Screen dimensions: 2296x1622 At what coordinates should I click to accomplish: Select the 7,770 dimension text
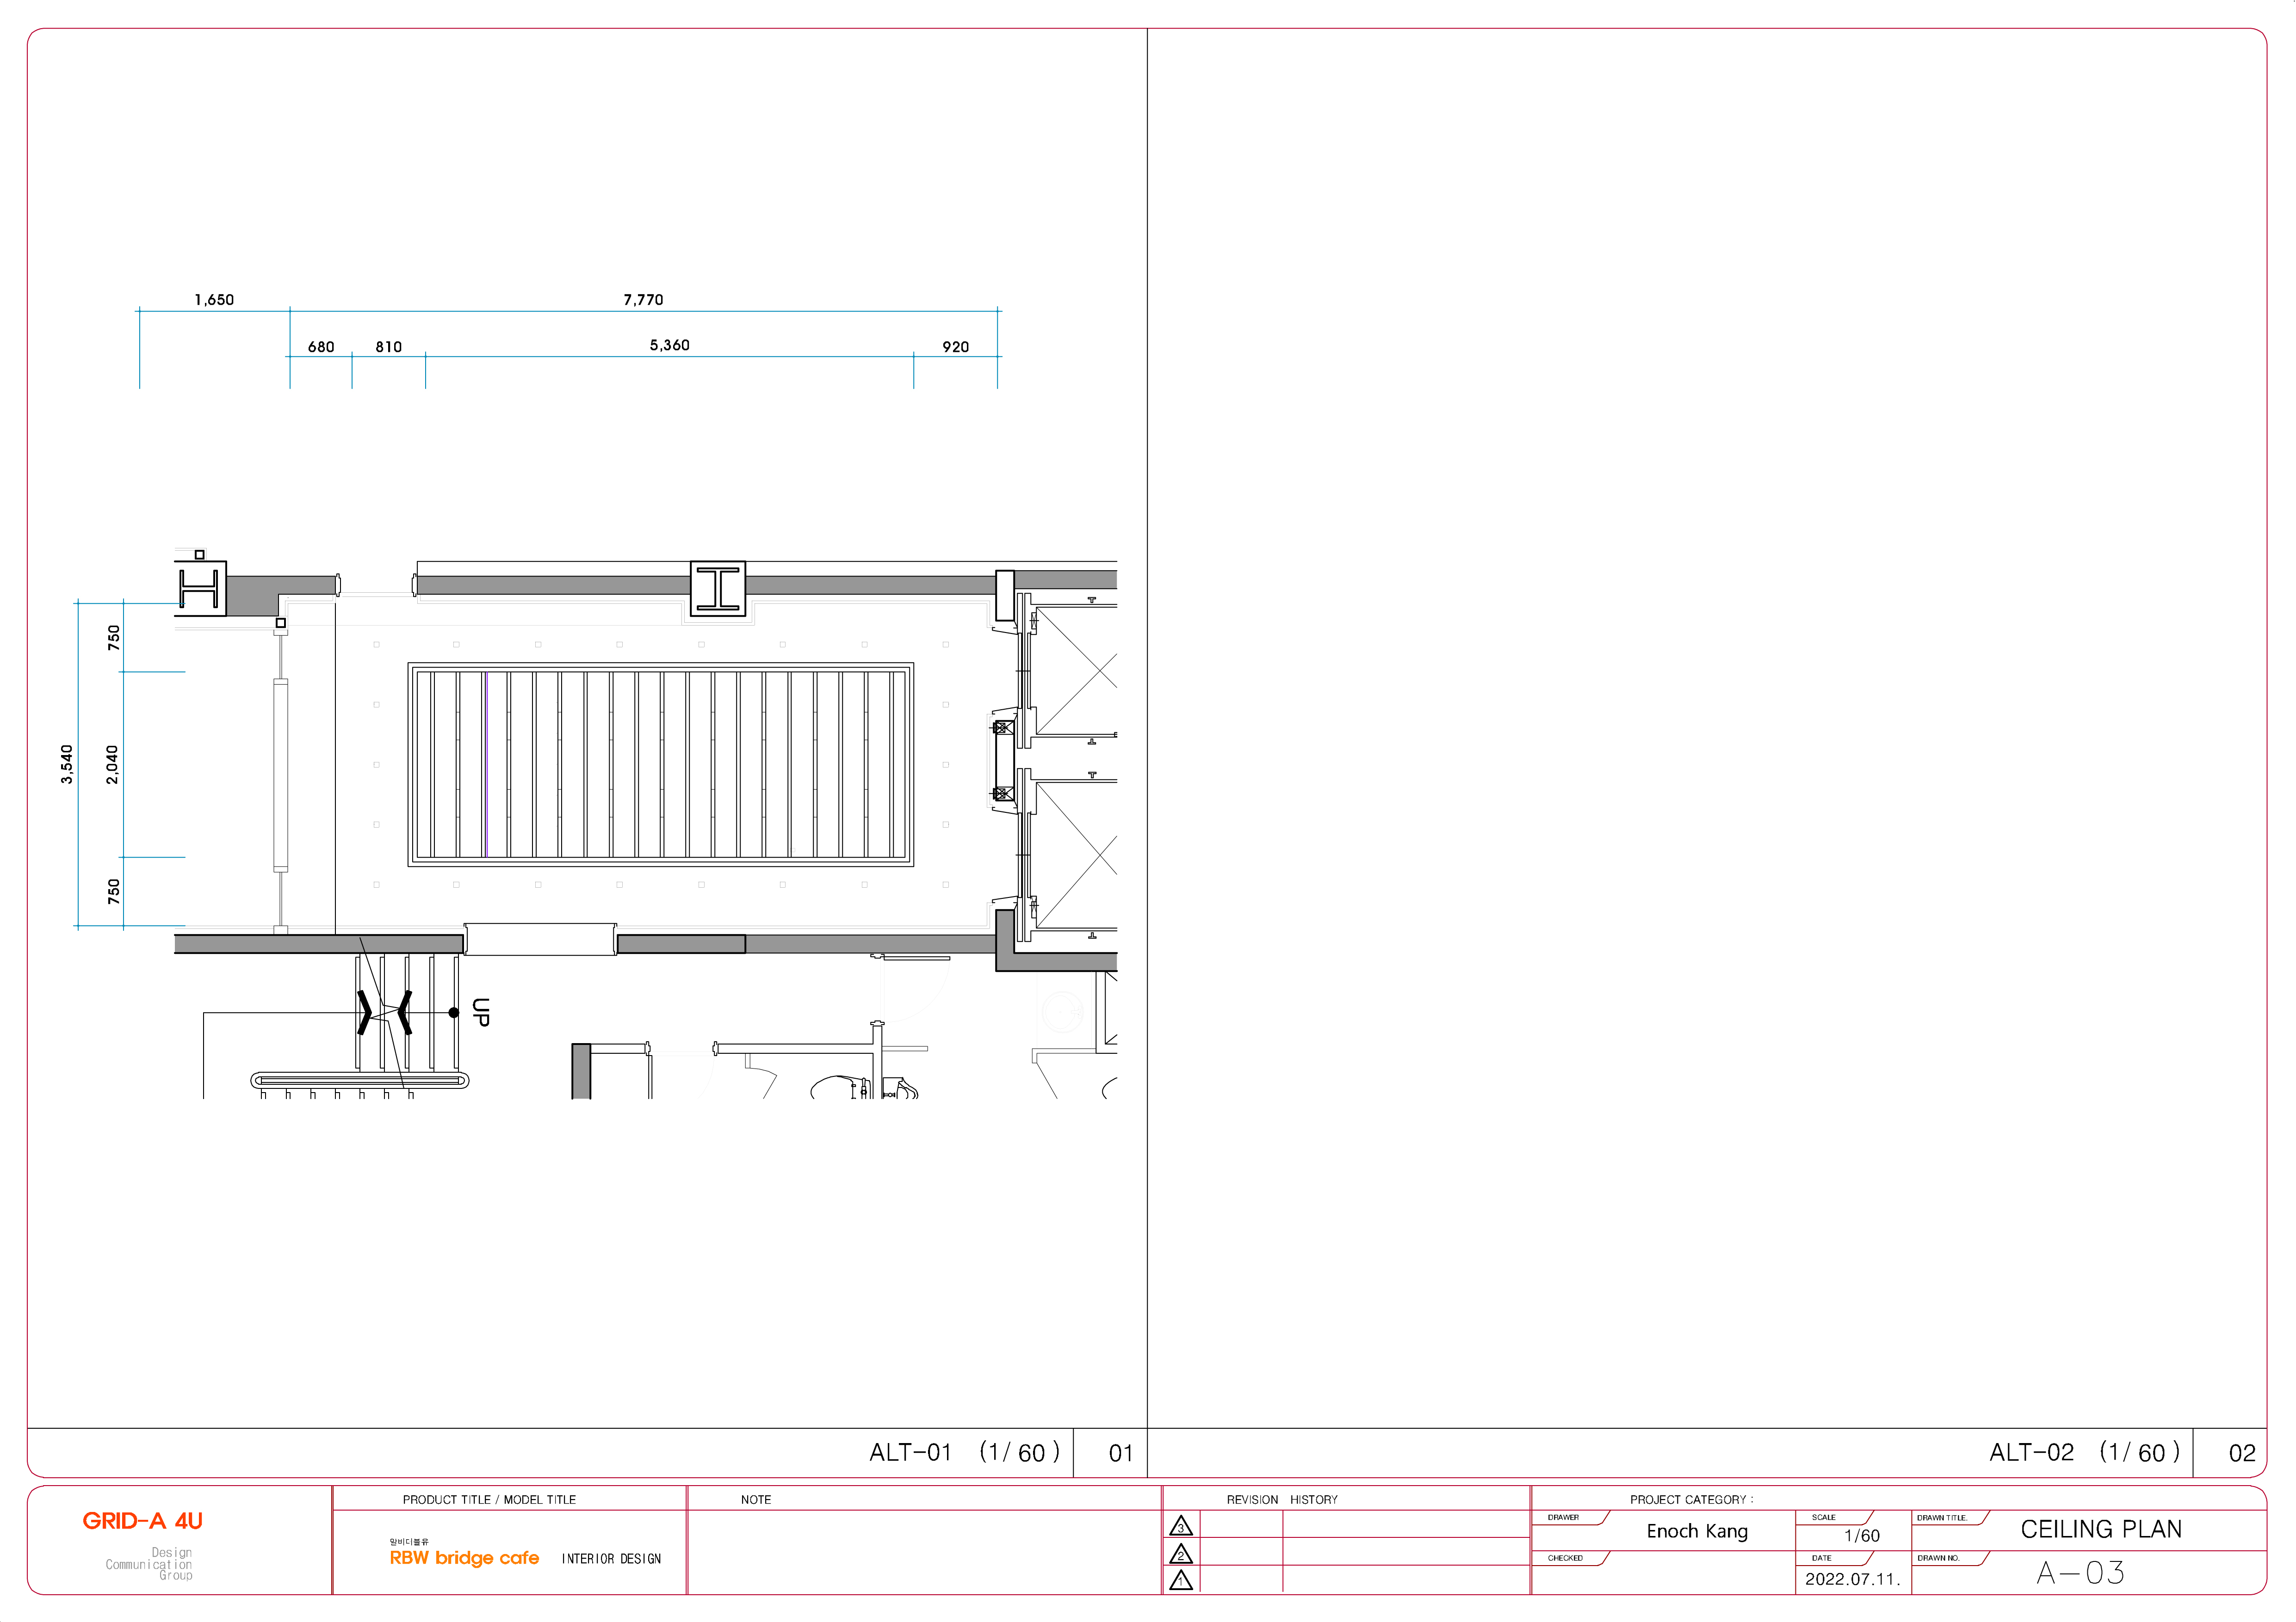[x=643, y=300]
